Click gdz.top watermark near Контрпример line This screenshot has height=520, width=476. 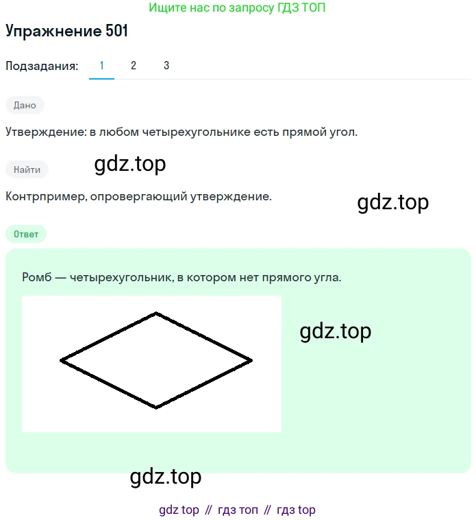(x=393, y=202)
